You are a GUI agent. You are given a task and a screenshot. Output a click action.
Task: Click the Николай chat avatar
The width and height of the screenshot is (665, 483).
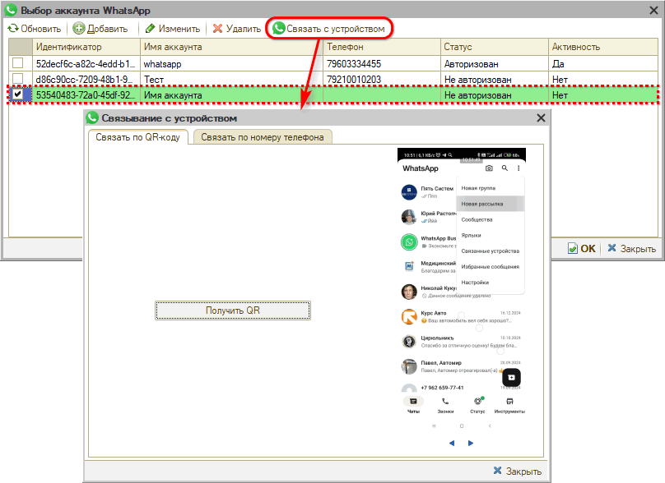tap(409, 292)
